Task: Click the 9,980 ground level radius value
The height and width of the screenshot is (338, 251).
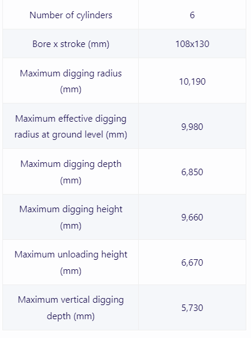Action: point(192,127)
